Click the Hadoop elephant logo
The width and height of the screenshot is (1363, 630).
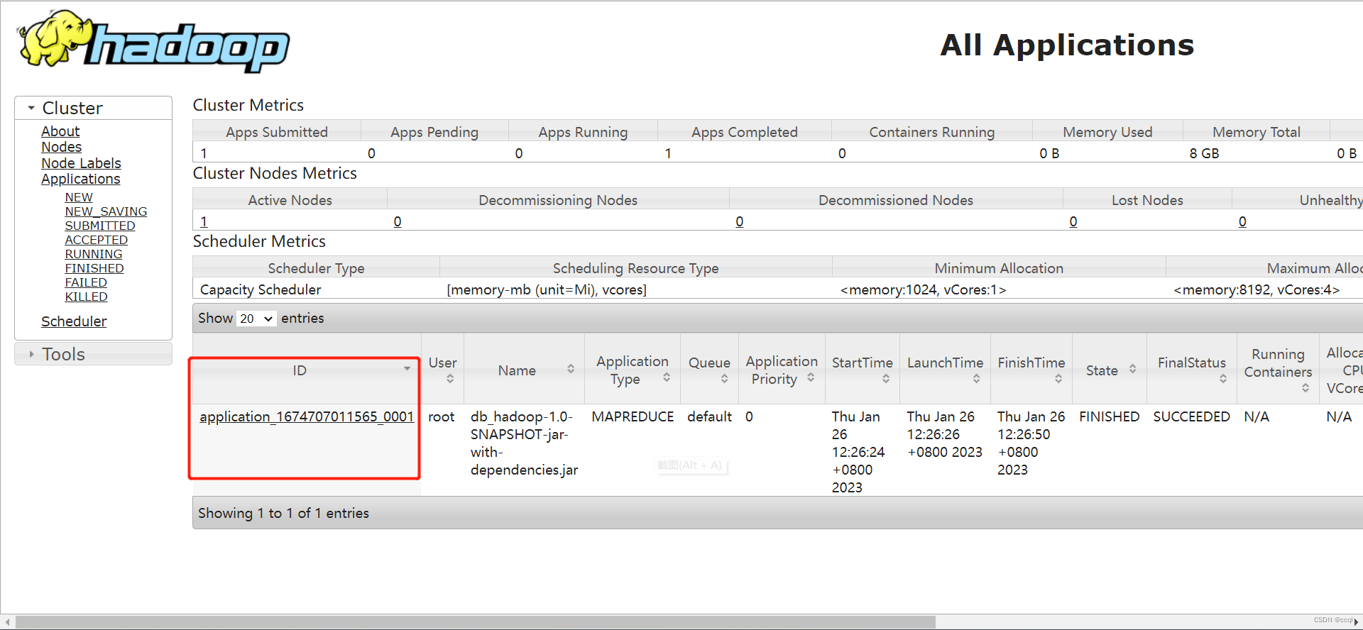point(153,41)
